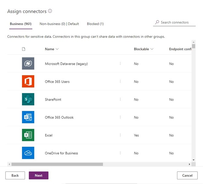Click the Cancel button
203x184 pixels.
tap(187, 176)
